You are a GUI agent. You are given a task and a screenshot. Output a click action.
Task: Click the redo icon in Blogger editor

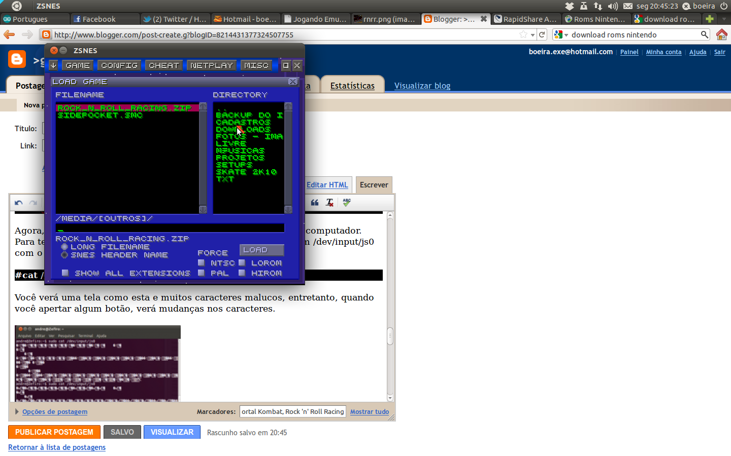[33, 203]
